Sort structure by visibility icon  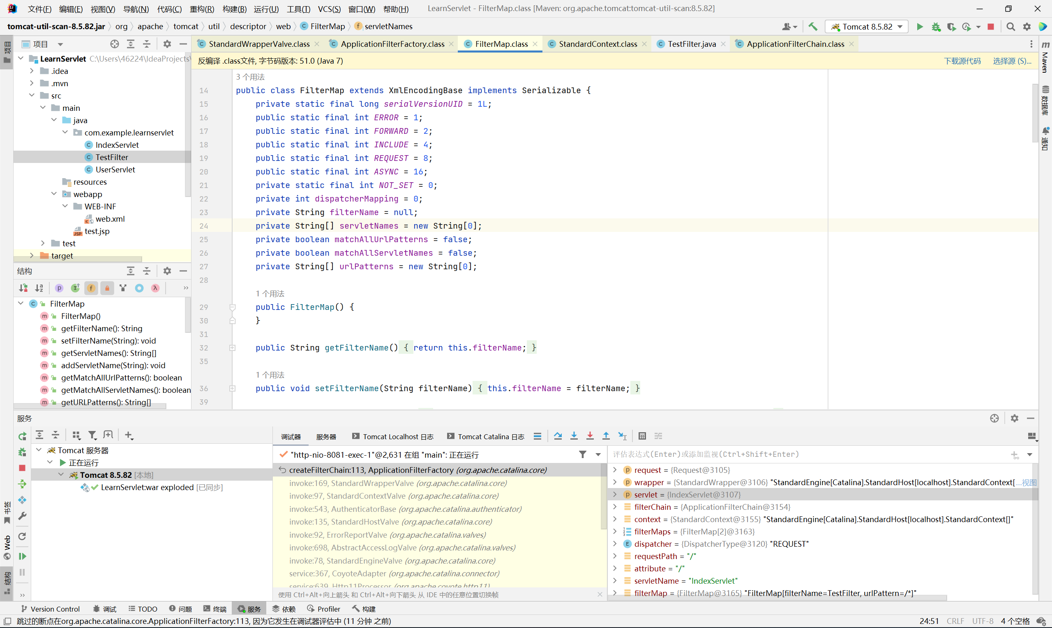click(23, 288)
